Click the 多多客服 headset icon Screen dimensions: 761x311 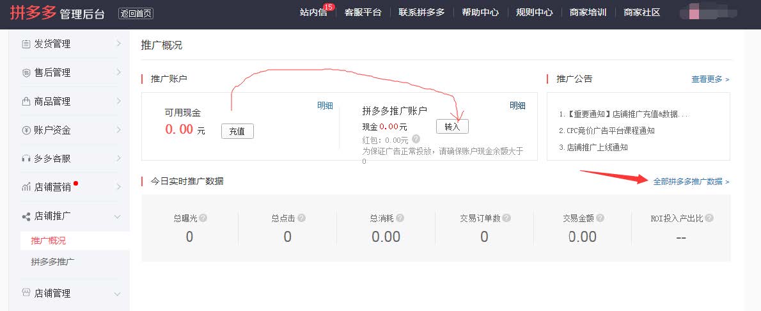pos(26,159)
